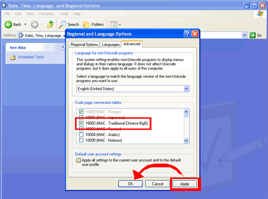268x199 pixels.
Task: Open the Address bar dropdown arrow
Action: tap(244, 35)
